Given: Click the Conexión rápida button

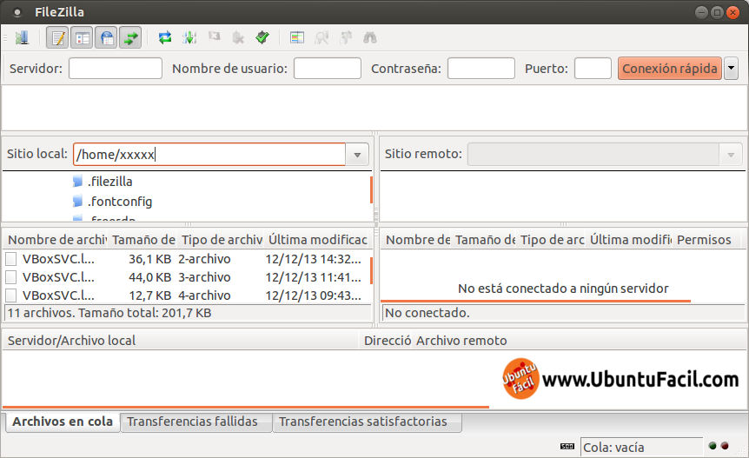Looking at the screenshot, I should [670, 69].
